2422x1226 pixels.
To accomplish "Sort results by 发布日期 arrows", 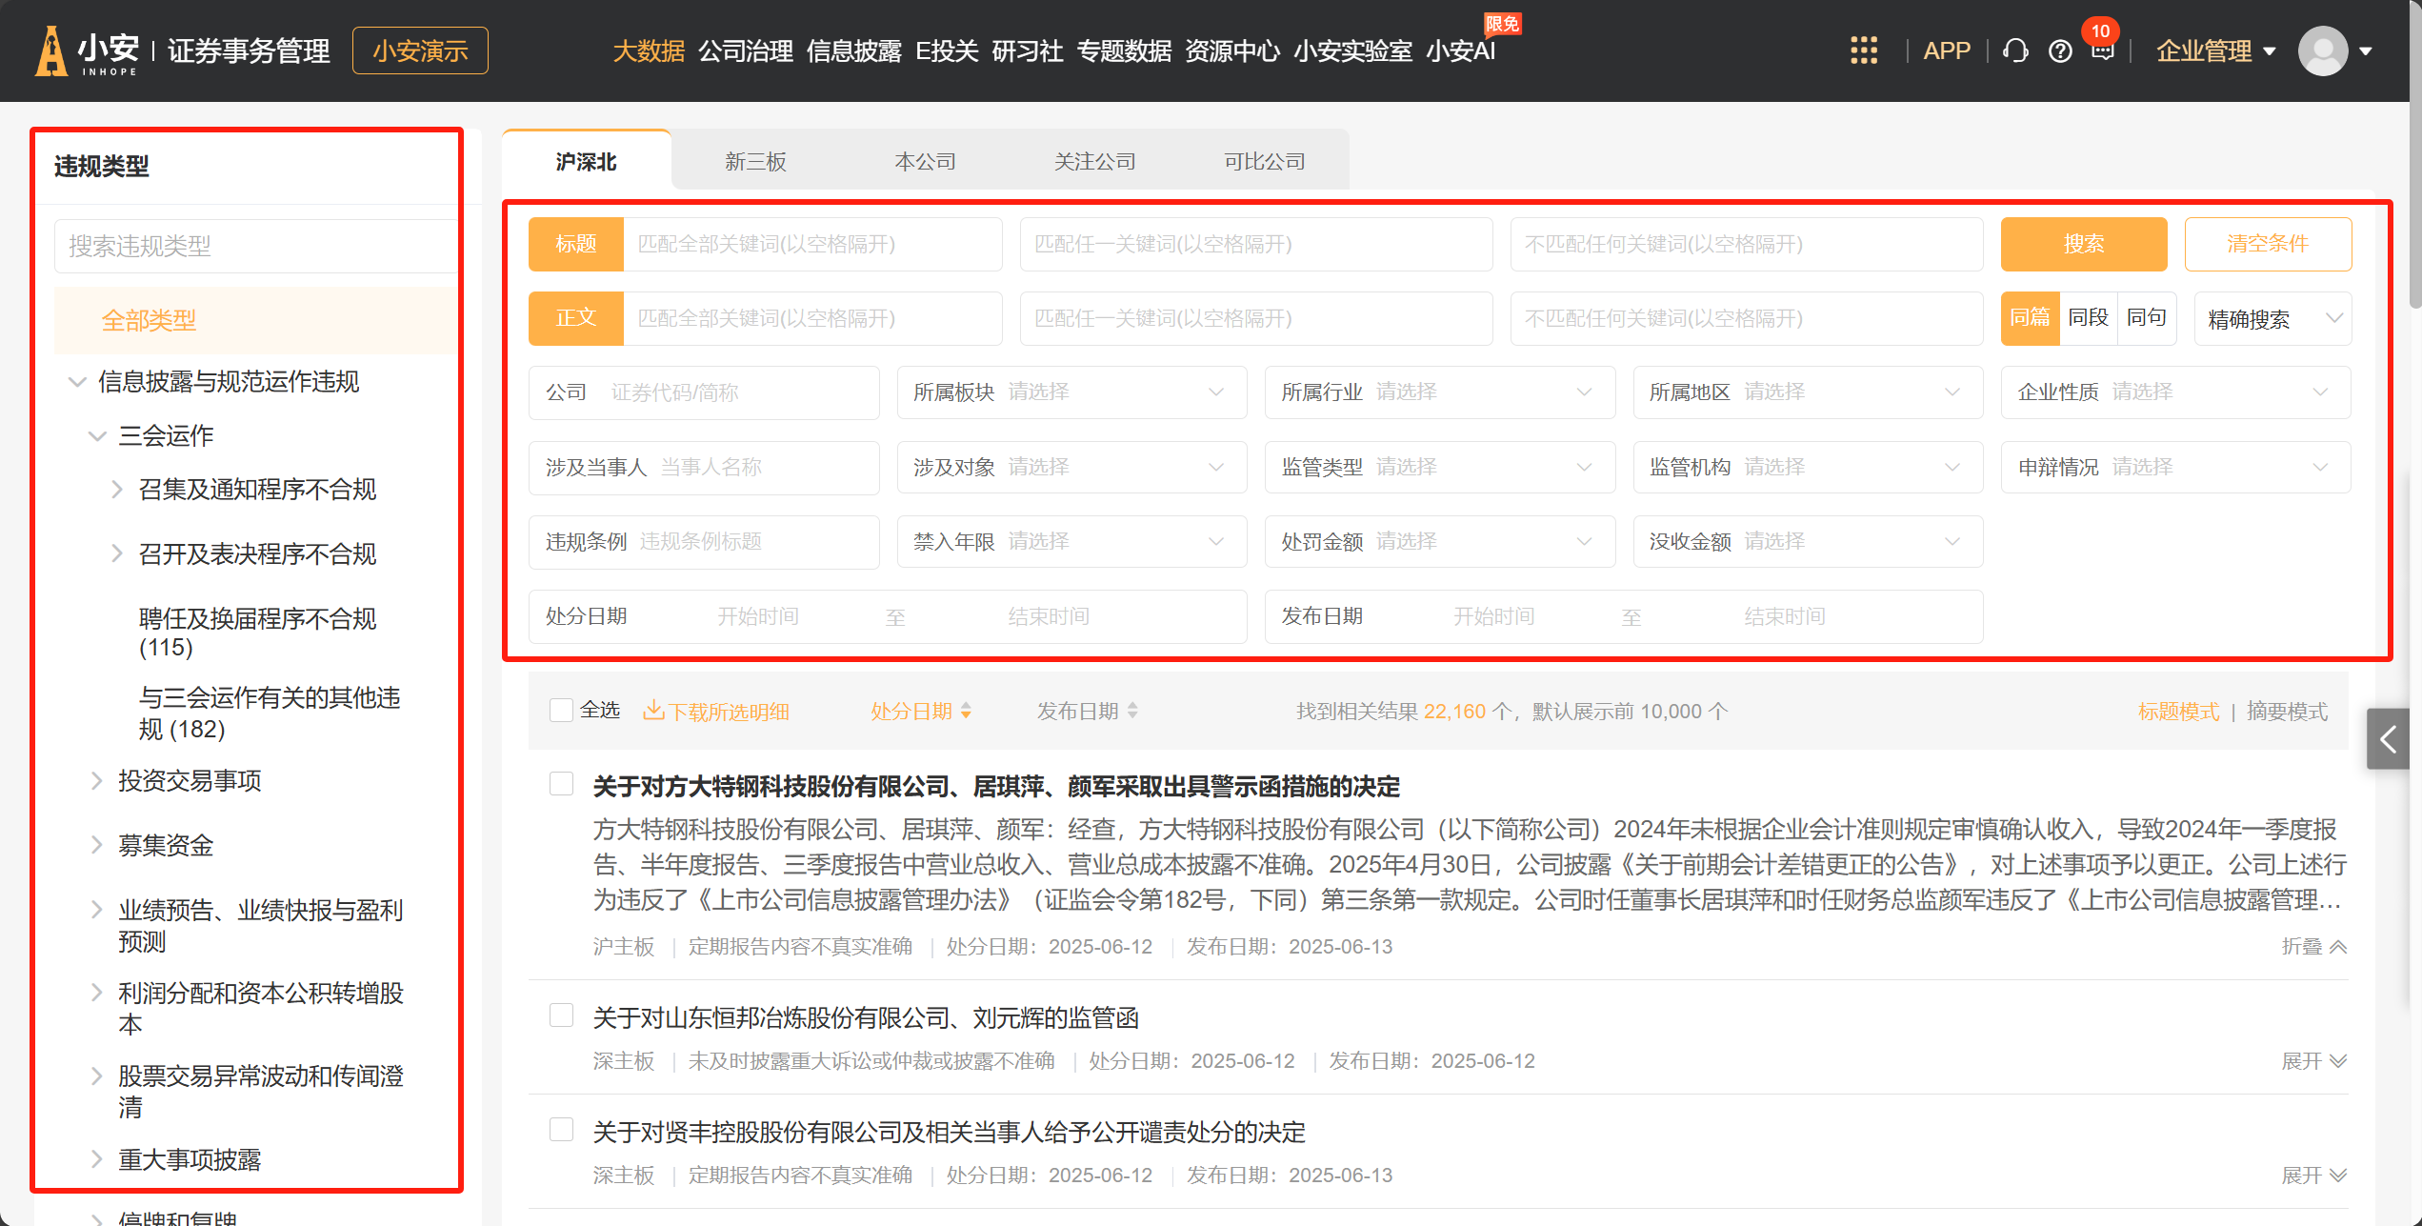I will coord(1132,711).
